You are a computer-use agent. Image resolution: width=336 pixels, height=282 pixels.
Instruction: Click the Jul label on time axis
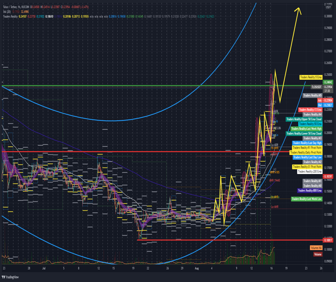tap(44, 268)
